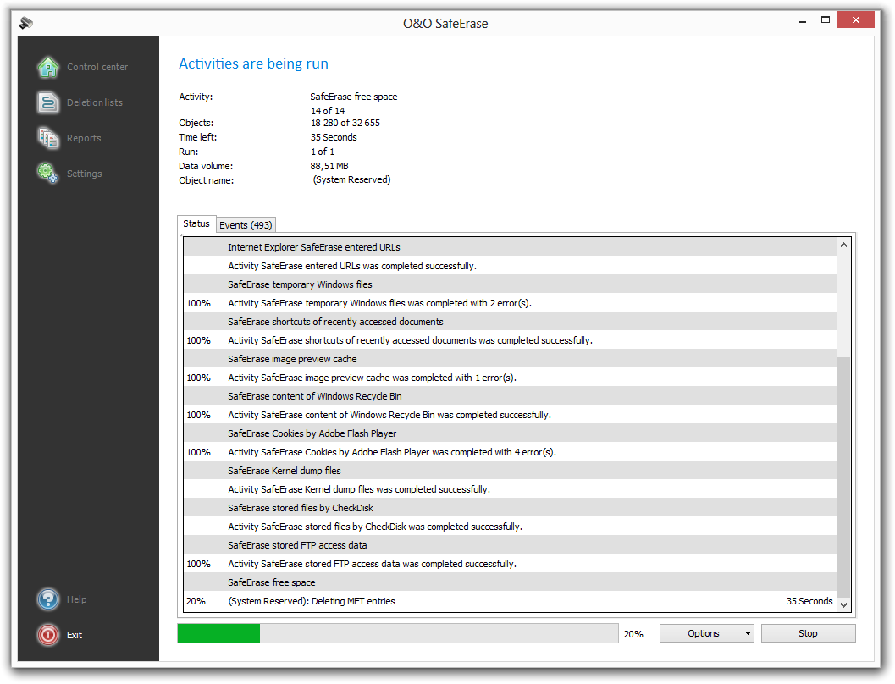This screenshot has height=684, width=895.
Task: Select row 'SafeErase image preview cache'
Action: click(x=511, y=359)
